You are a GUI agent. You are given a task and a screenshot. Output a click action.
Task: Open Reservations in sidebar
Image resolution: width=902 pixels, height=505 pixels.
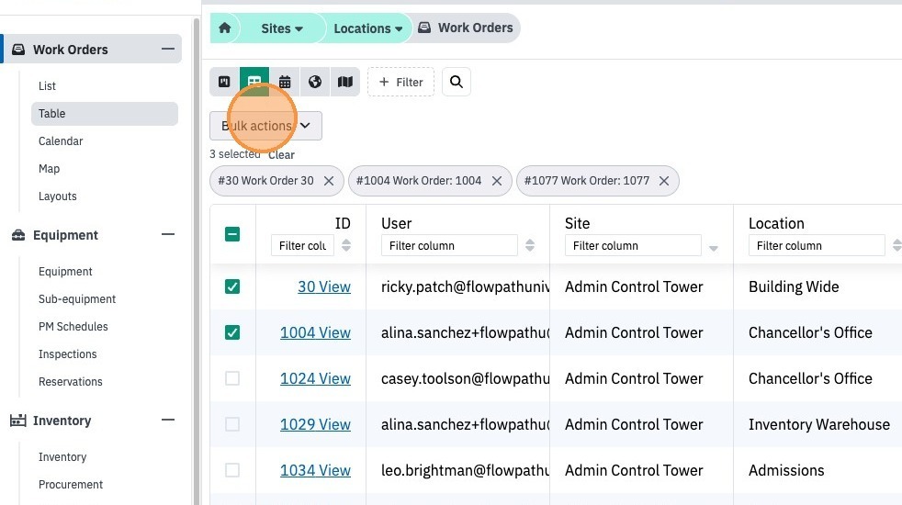click(70, 382)
